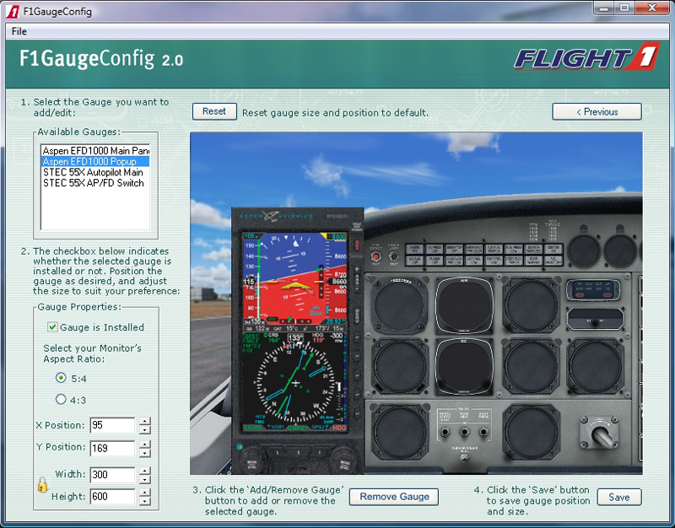Select Aspen EFD1000 Main Panel gauge
Screen dimensions: 675x528
(95, 151)
